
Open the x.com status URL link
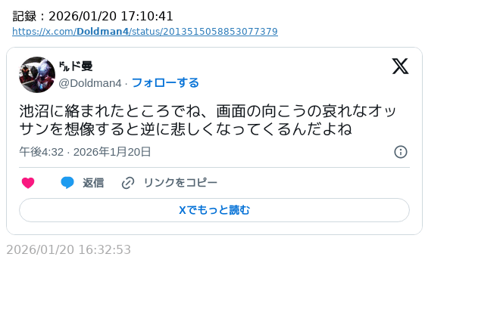coord(145,32)
